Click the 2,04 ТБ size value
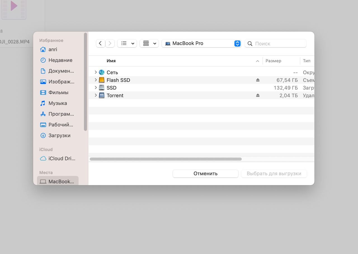The height and width of the screenshot is (254, 358). 288,95
